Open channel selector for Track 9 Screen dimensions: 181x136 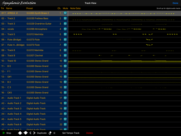click(x=60, y=56)
